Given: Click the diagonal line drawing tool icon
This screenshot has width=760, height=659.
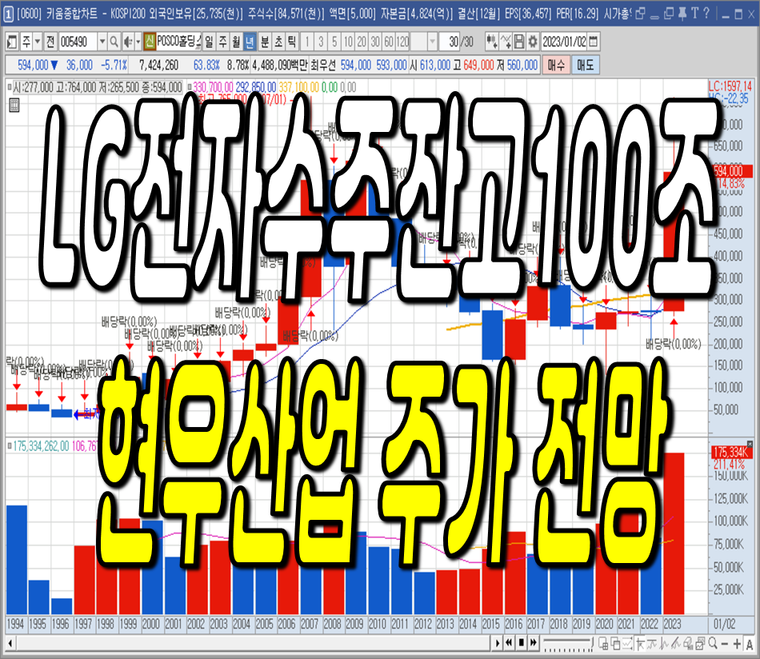Looking at the screenshot, I should click(x=676, y=643).
